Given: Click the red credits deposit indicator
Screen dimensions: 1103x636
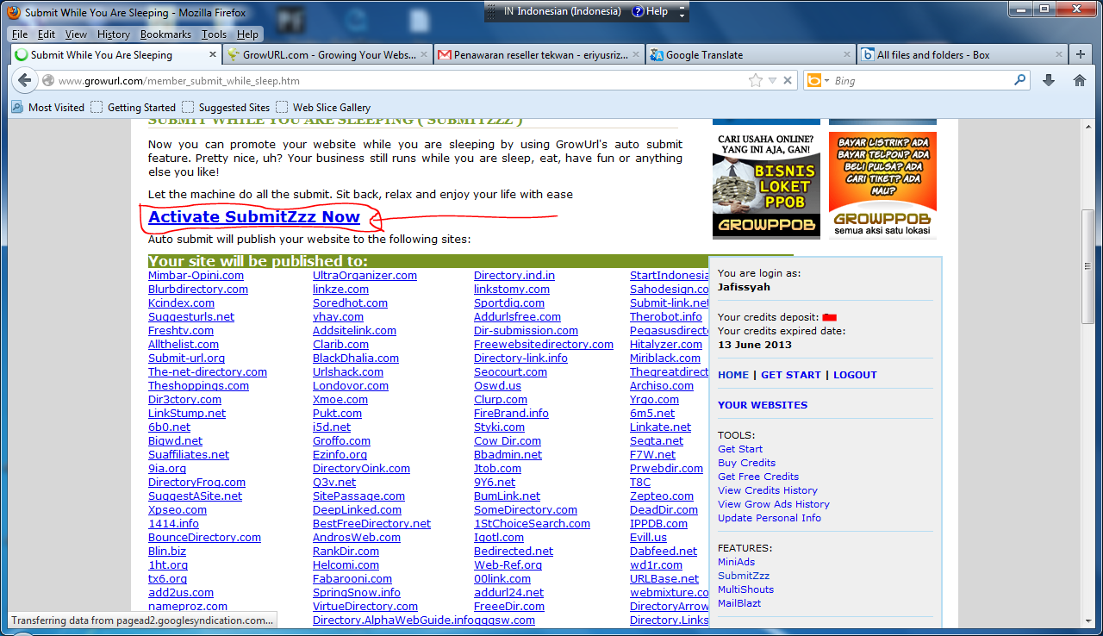Looking at the screenshot, I should coord(830,317).
